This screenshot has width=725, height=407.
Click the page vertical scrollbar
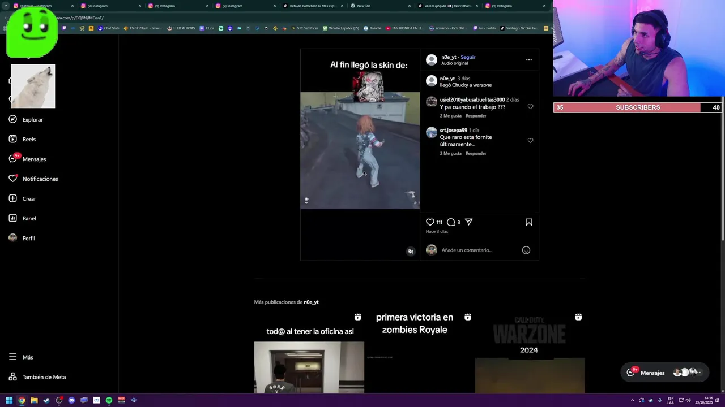click(722, 170)
